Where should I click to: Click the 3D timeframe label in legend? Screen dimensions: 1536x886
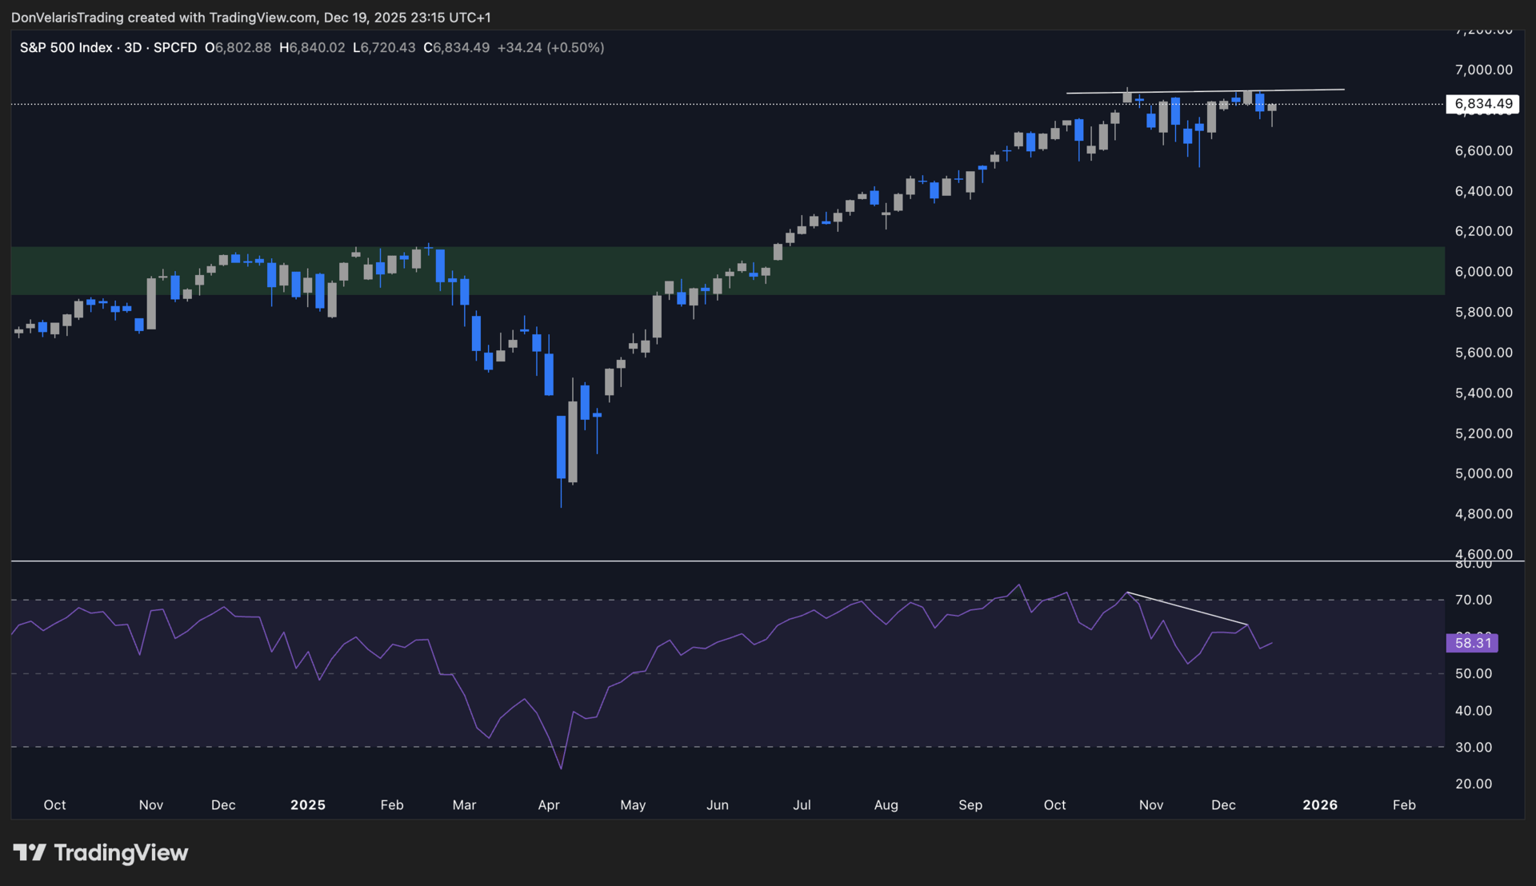(133, 48)
